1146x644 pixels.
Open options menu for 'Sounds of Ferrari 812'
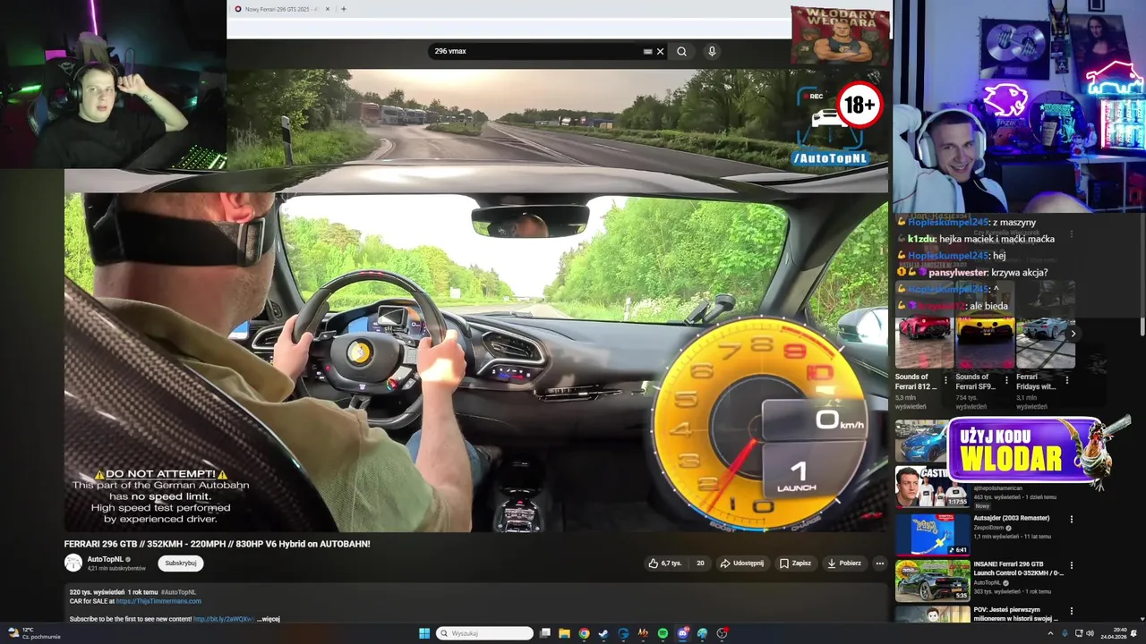[x=946, y=380]
